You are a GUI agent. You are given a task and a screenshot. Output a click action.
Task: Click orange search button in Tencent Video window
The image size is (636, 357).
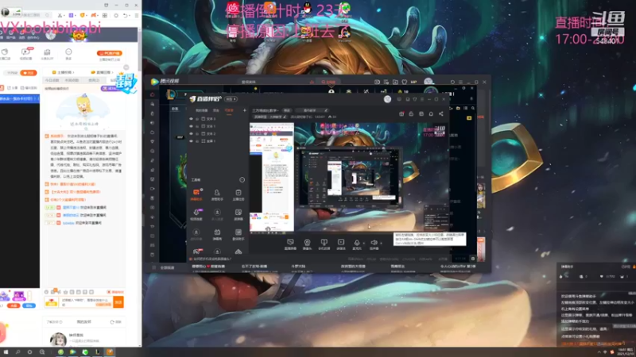329,82
